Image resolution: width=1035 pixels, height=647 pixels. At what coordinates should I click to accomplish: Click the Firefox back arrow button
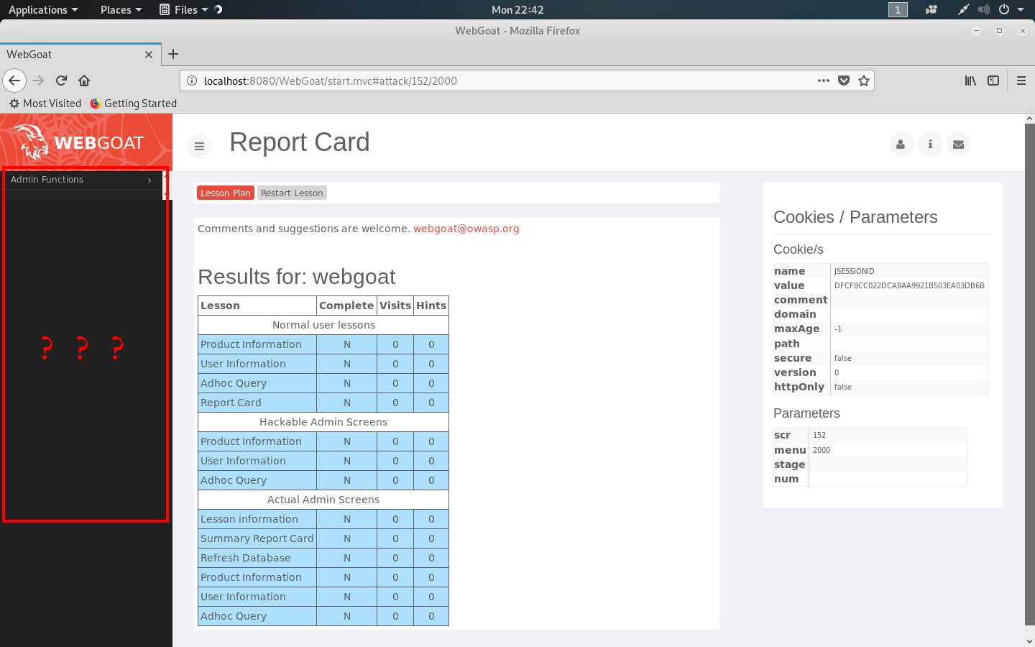pos(14,81)
